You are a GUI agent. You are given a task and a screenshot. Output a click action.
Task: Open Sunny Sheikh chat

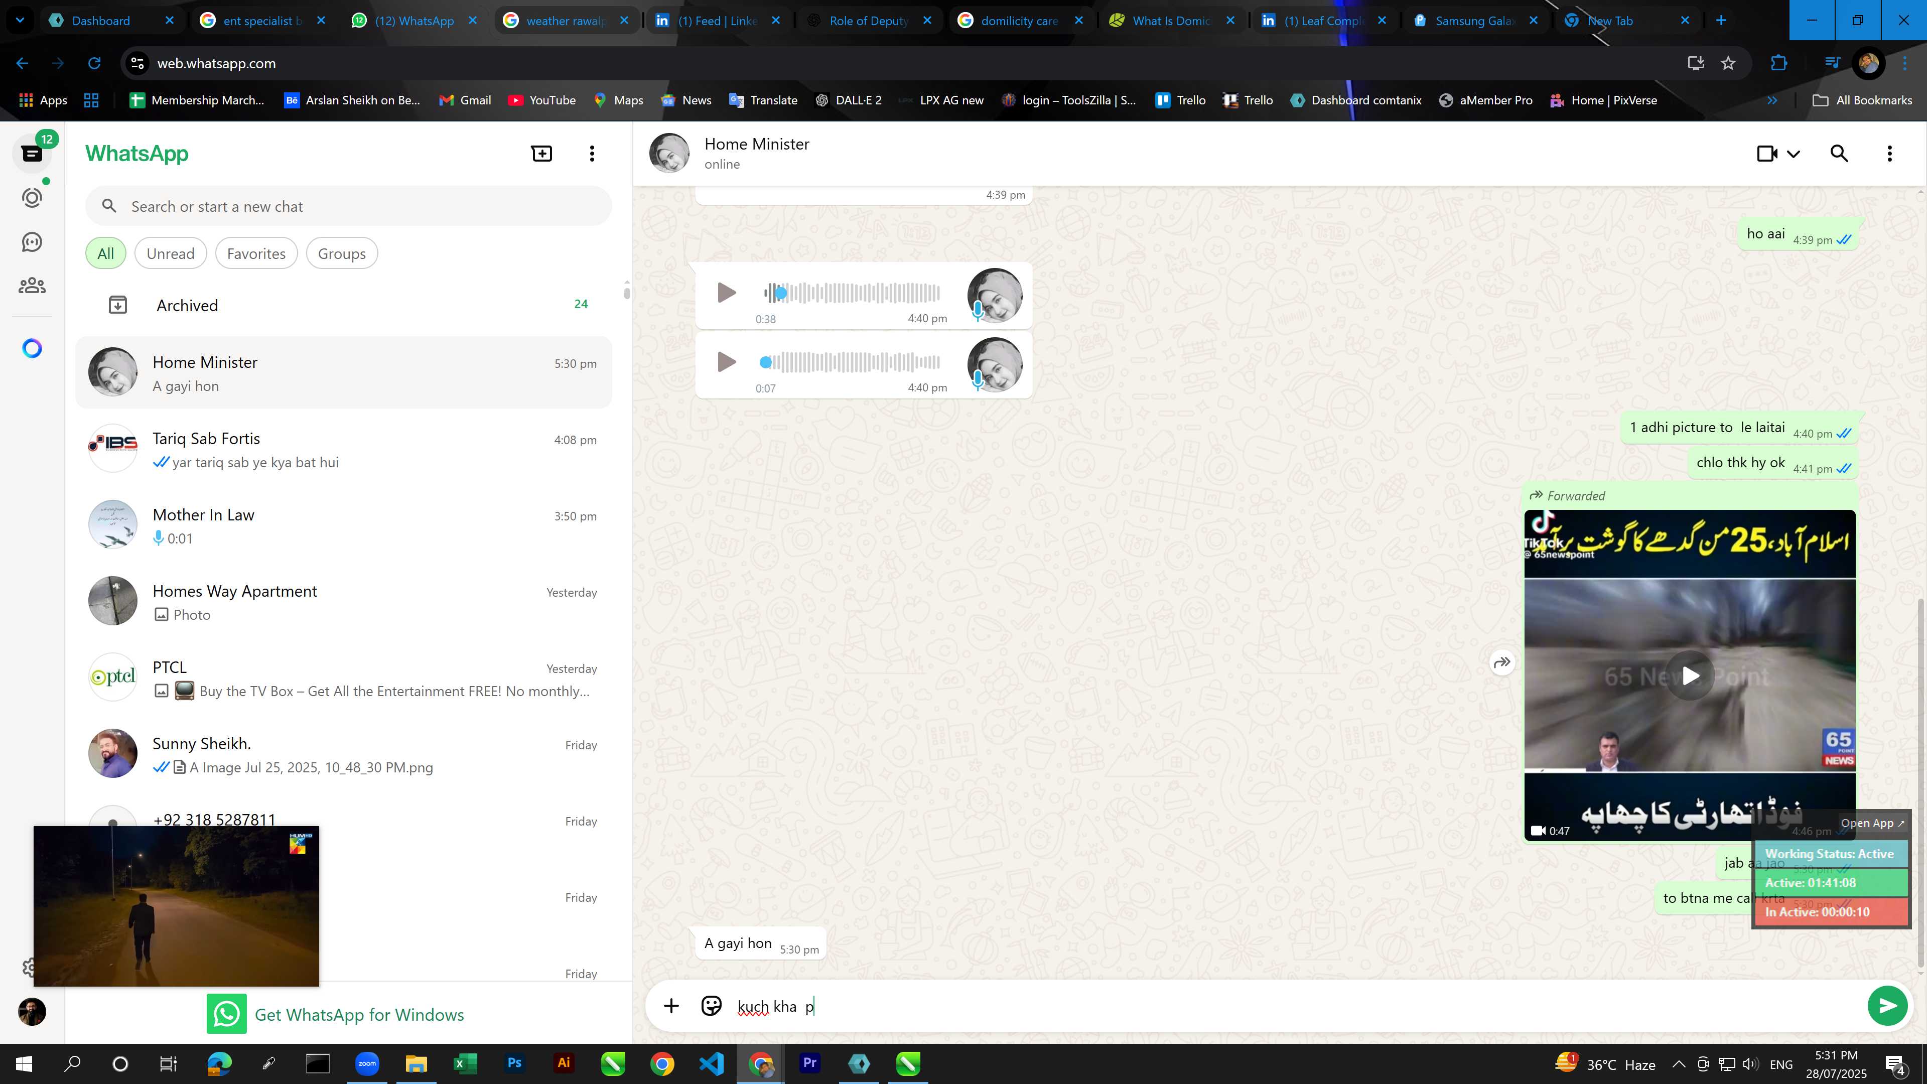click(x=344, y=754)
